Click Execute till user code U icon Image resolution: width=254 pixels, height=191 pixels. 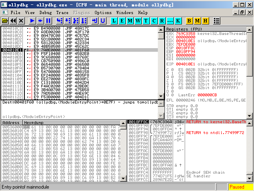(103, 21)
